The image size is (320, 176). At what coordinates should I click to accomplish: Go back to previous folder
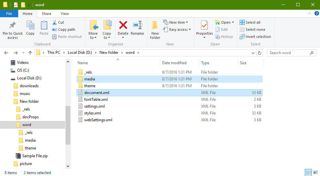click(x=6, y=53)
